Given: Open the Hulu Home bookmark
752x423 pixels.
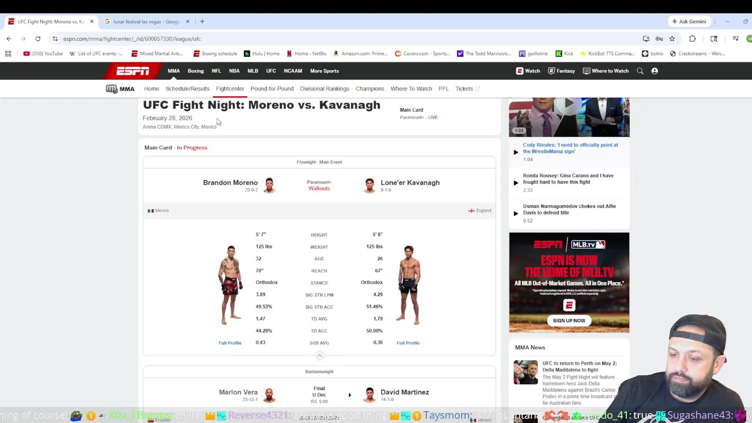Looking at the screenshot, I should coord(262,53).
